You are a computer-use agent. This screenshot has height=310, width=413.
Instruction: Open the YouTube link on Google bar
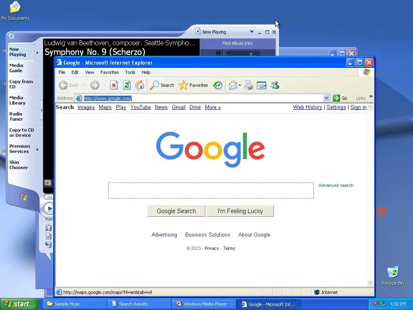click(x=140, y=107)
